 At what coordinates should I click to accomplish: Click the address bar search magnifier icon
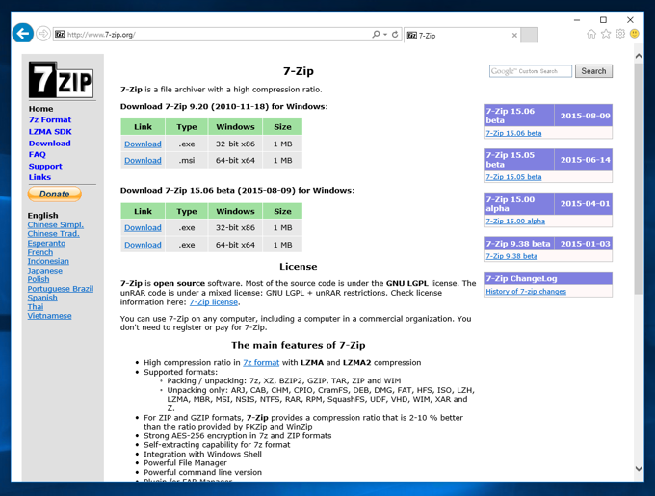(376, 35)
